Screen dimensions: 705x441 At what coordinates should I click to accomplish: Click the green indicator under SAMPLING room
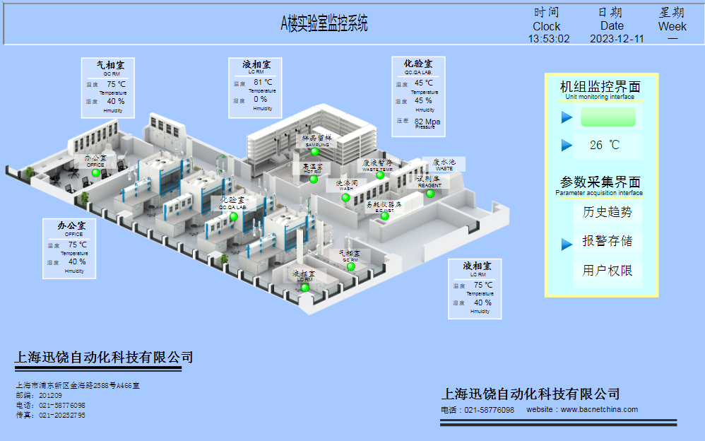pyautogui.click(x=315, y=151)
